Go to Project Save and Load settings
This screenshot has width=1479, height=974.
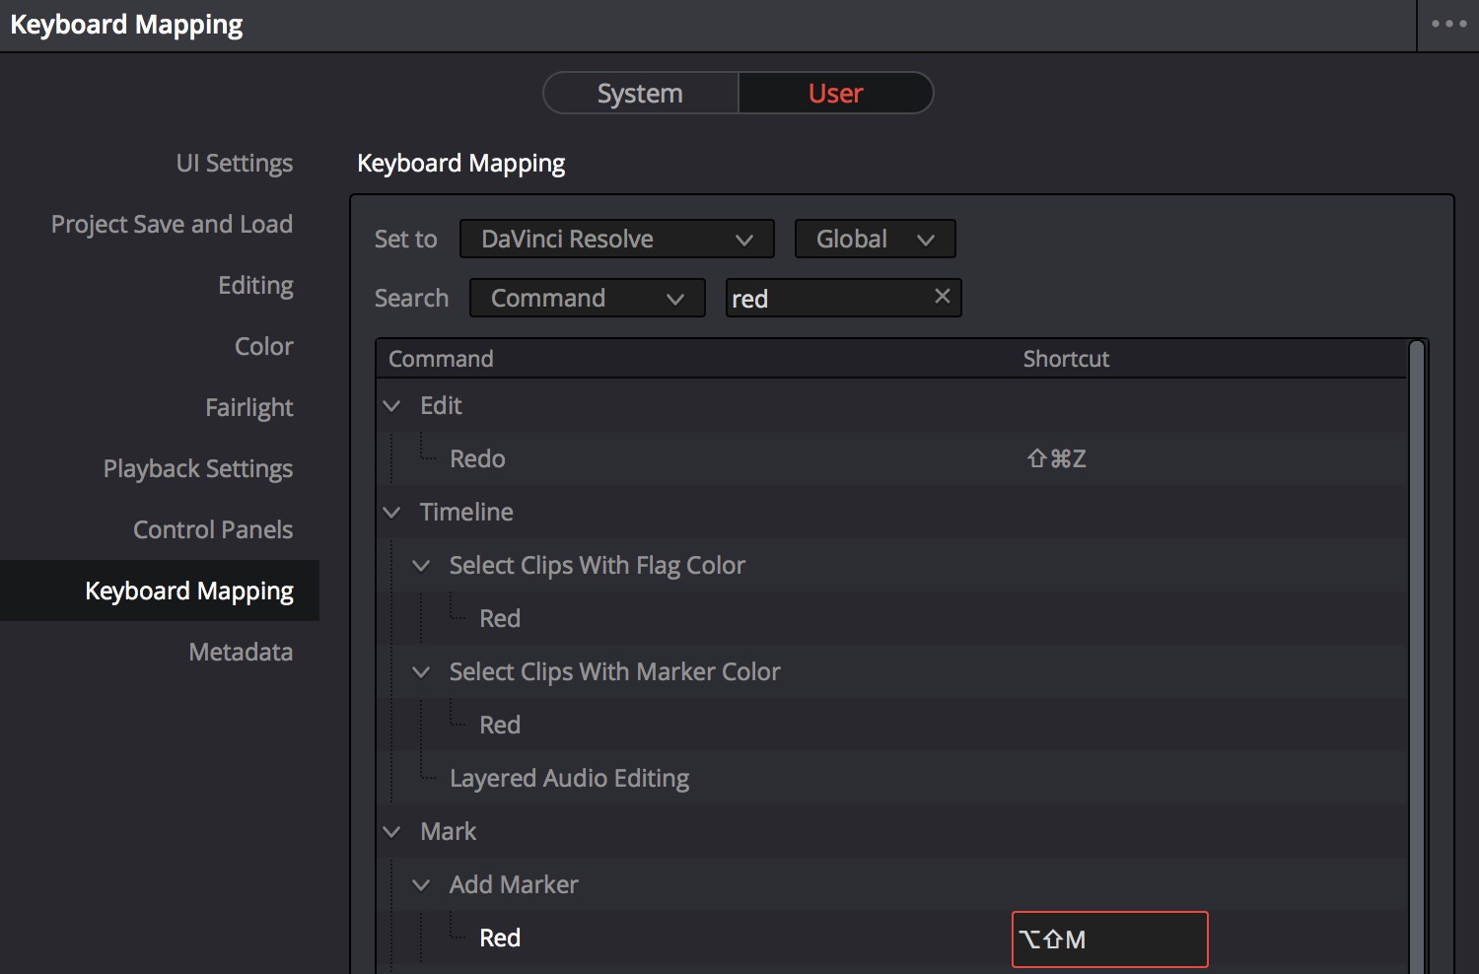coord(172,224)
